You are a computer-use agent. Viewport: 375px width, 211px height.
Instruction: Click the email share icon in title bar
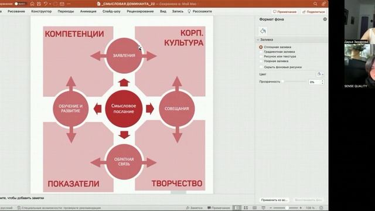[x=62, y=4]
